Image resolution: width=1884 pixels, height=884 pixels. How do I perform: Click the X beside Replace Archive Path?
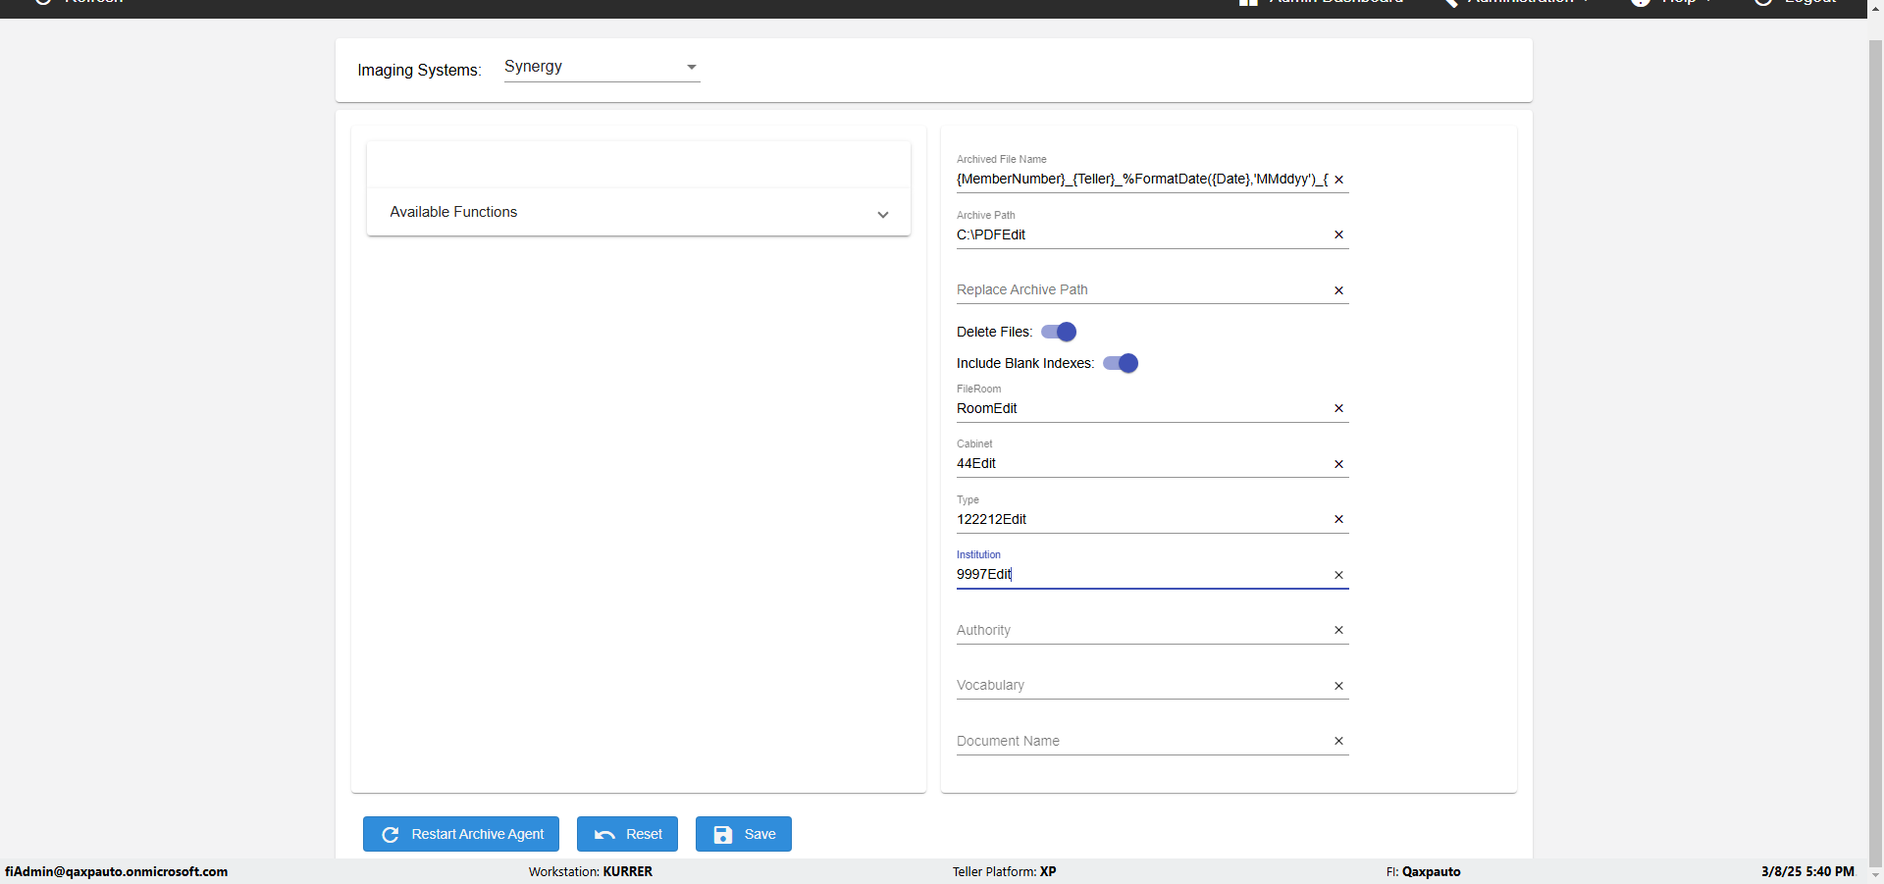(1338, 290)
